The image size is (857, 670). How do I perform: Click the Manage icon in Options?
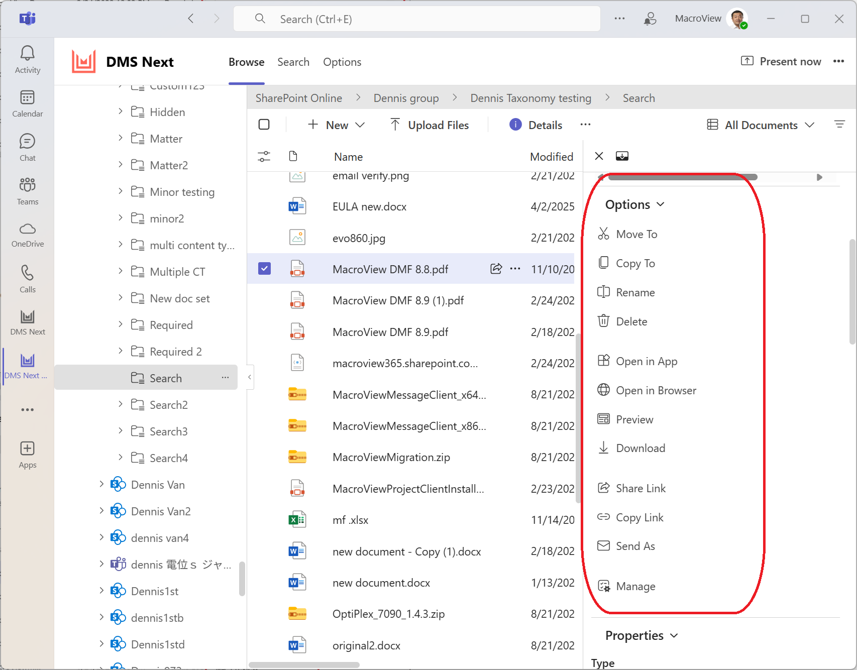(x=603, y=586)
